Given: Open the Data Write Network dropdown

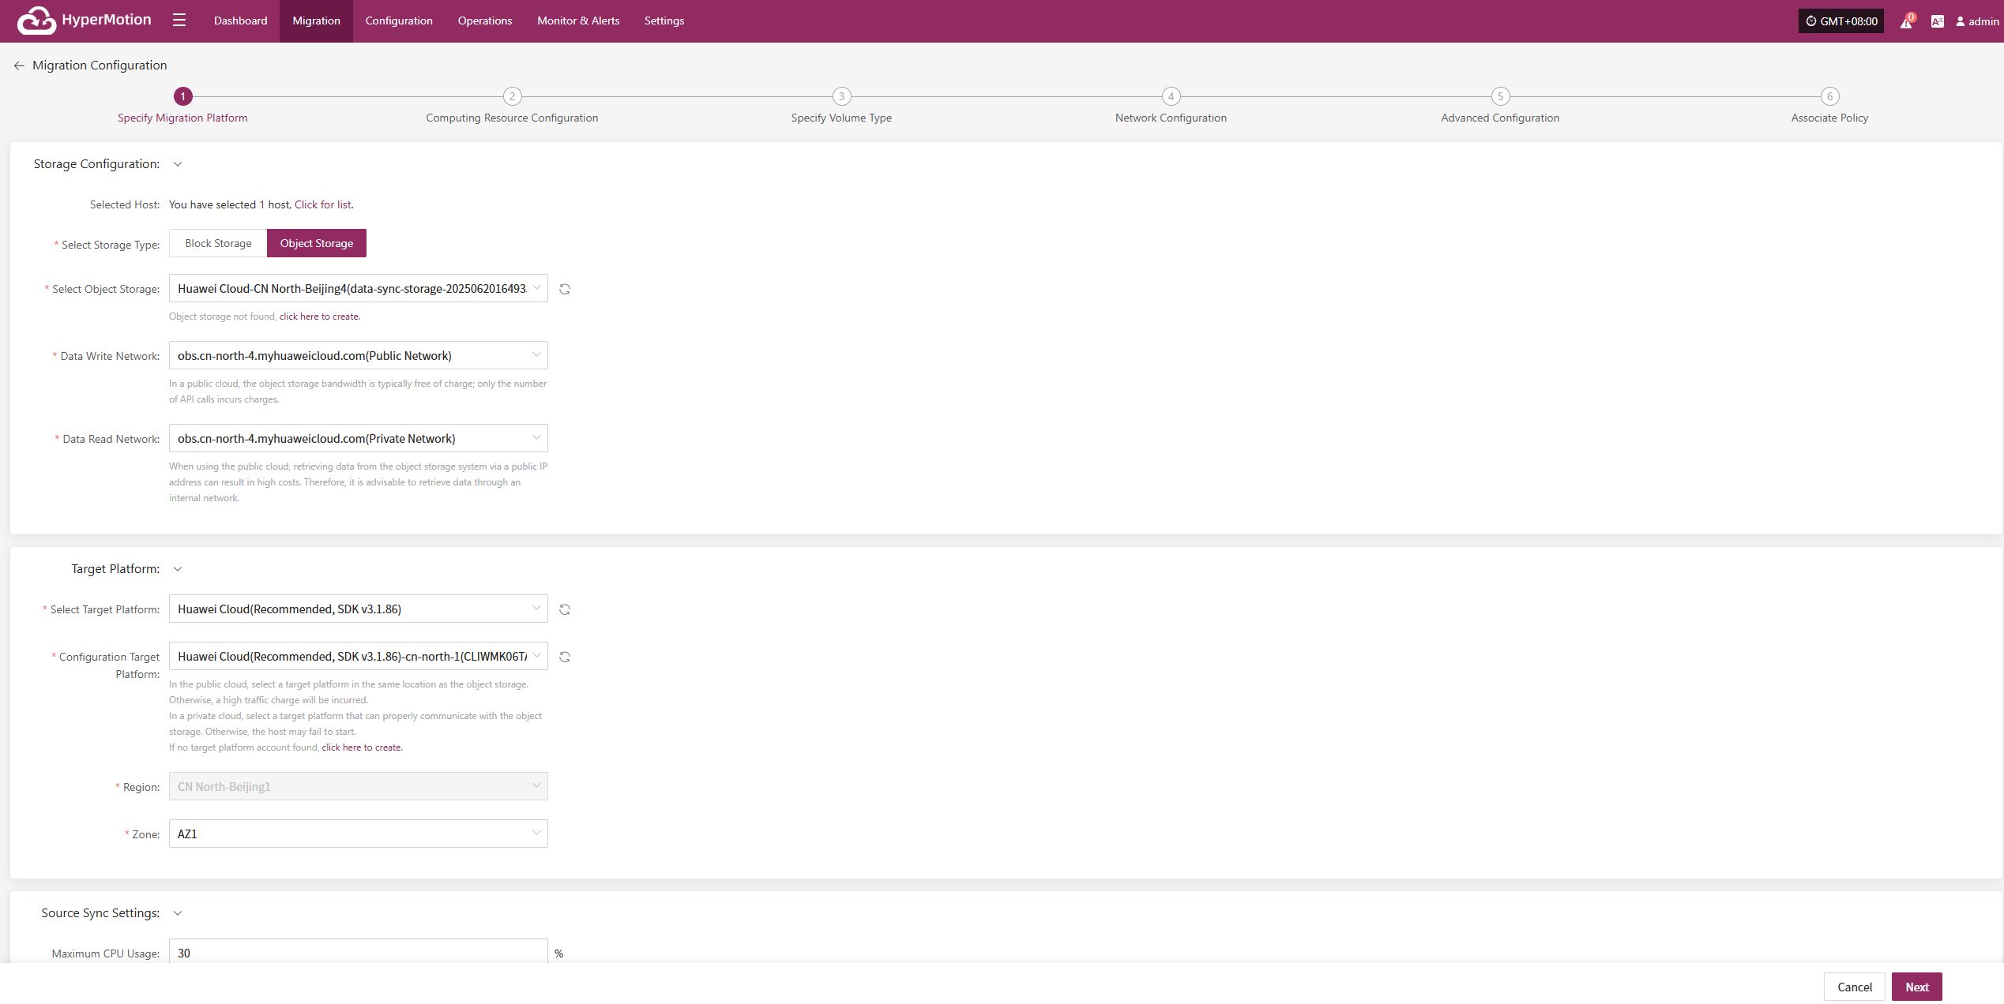Looking at the screenshot, I should point(358,356).
